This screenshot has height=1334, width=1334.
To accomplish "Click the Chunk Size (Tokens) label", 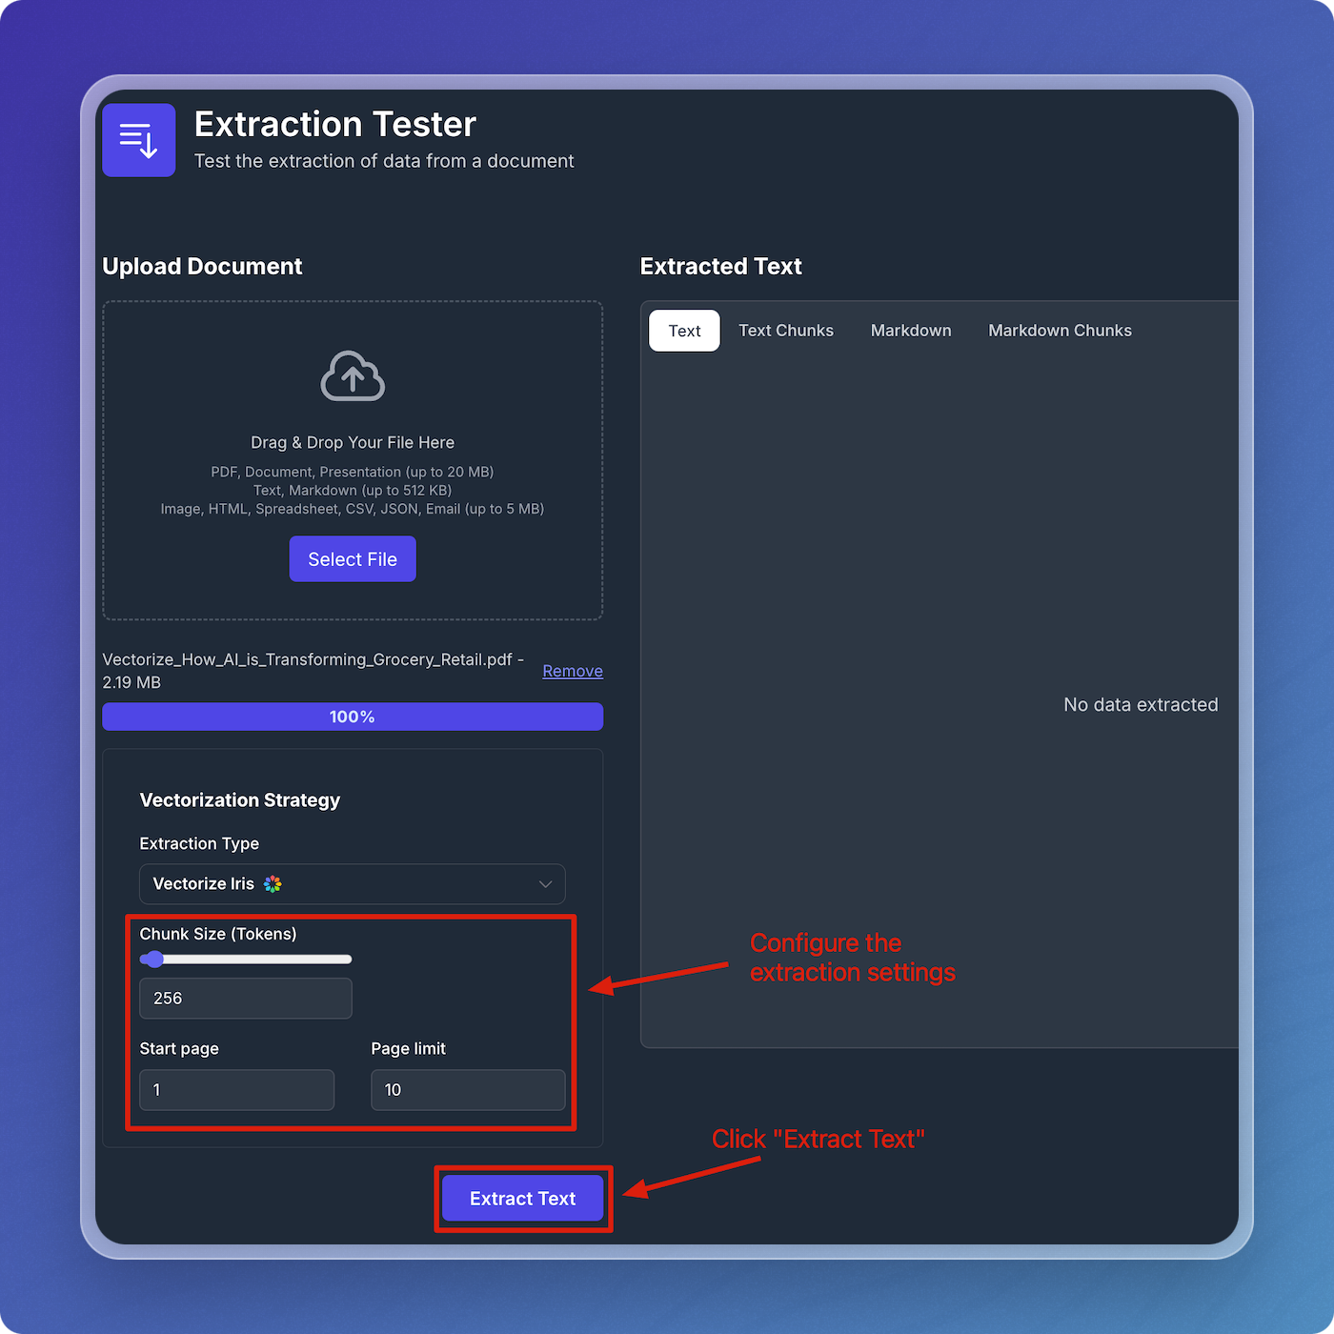I will (218, 934).
